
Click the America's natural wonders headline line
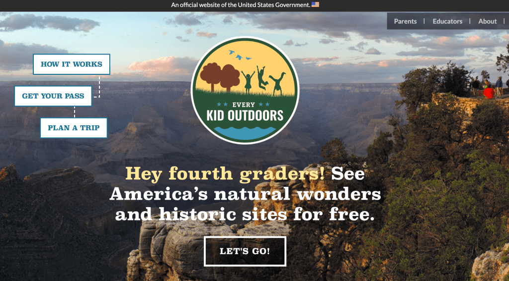[245, 195]
